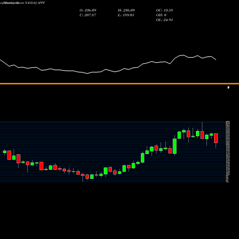239x239 pixels.
Task: Click the OH: 0 reading
Action: (x=161, y=15)
